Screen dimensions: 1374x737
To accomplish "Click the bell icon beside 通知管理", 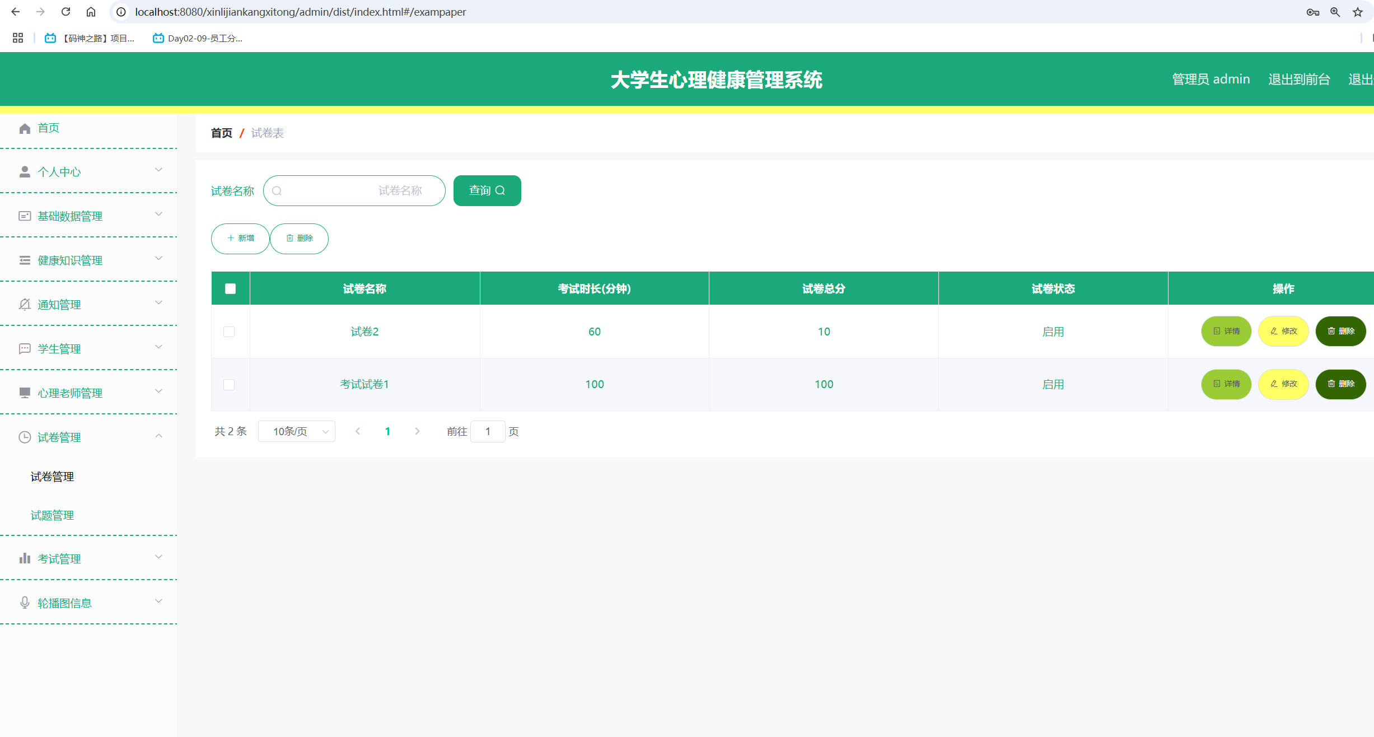I will coord(25,305).
